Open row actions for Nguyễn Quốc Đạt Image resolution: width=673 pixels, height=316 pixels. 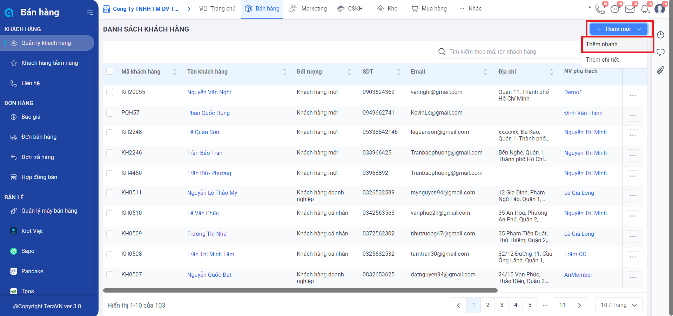tap(633, 277)
